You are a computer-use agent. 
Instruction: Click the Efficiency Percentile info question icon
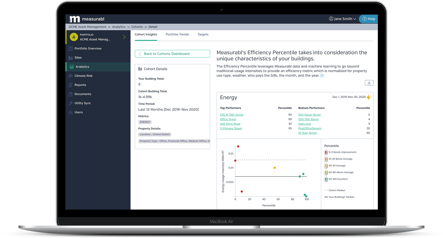coord(322,76)
